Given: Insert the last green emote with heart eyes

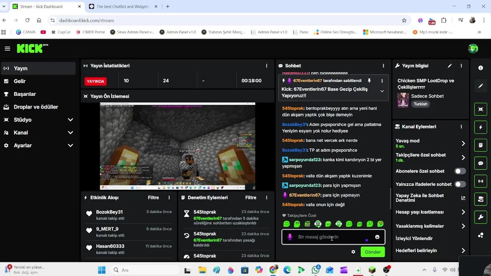Looking at the screenshot, I should [x=380, y=224].
